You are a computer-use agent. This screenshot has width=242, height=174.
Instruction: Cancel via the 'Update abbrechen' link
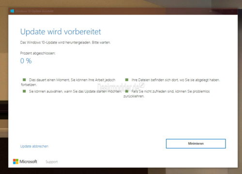coord(34,146)
